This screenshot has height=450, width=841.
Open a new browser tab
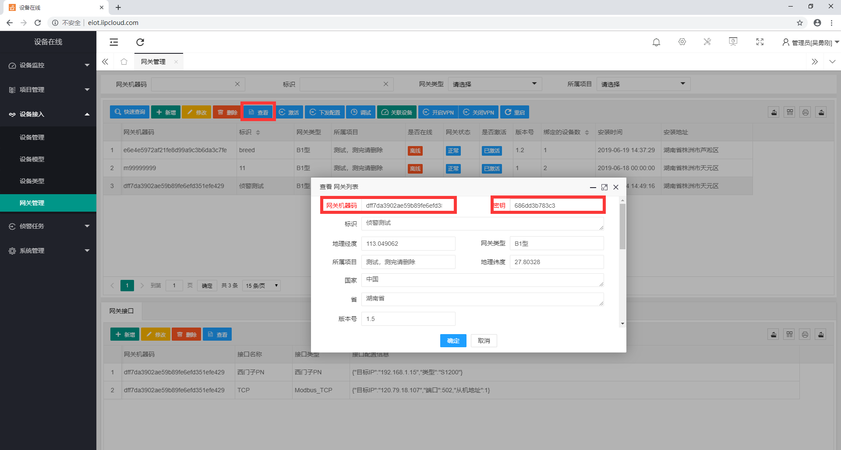[x=118, y=7]
